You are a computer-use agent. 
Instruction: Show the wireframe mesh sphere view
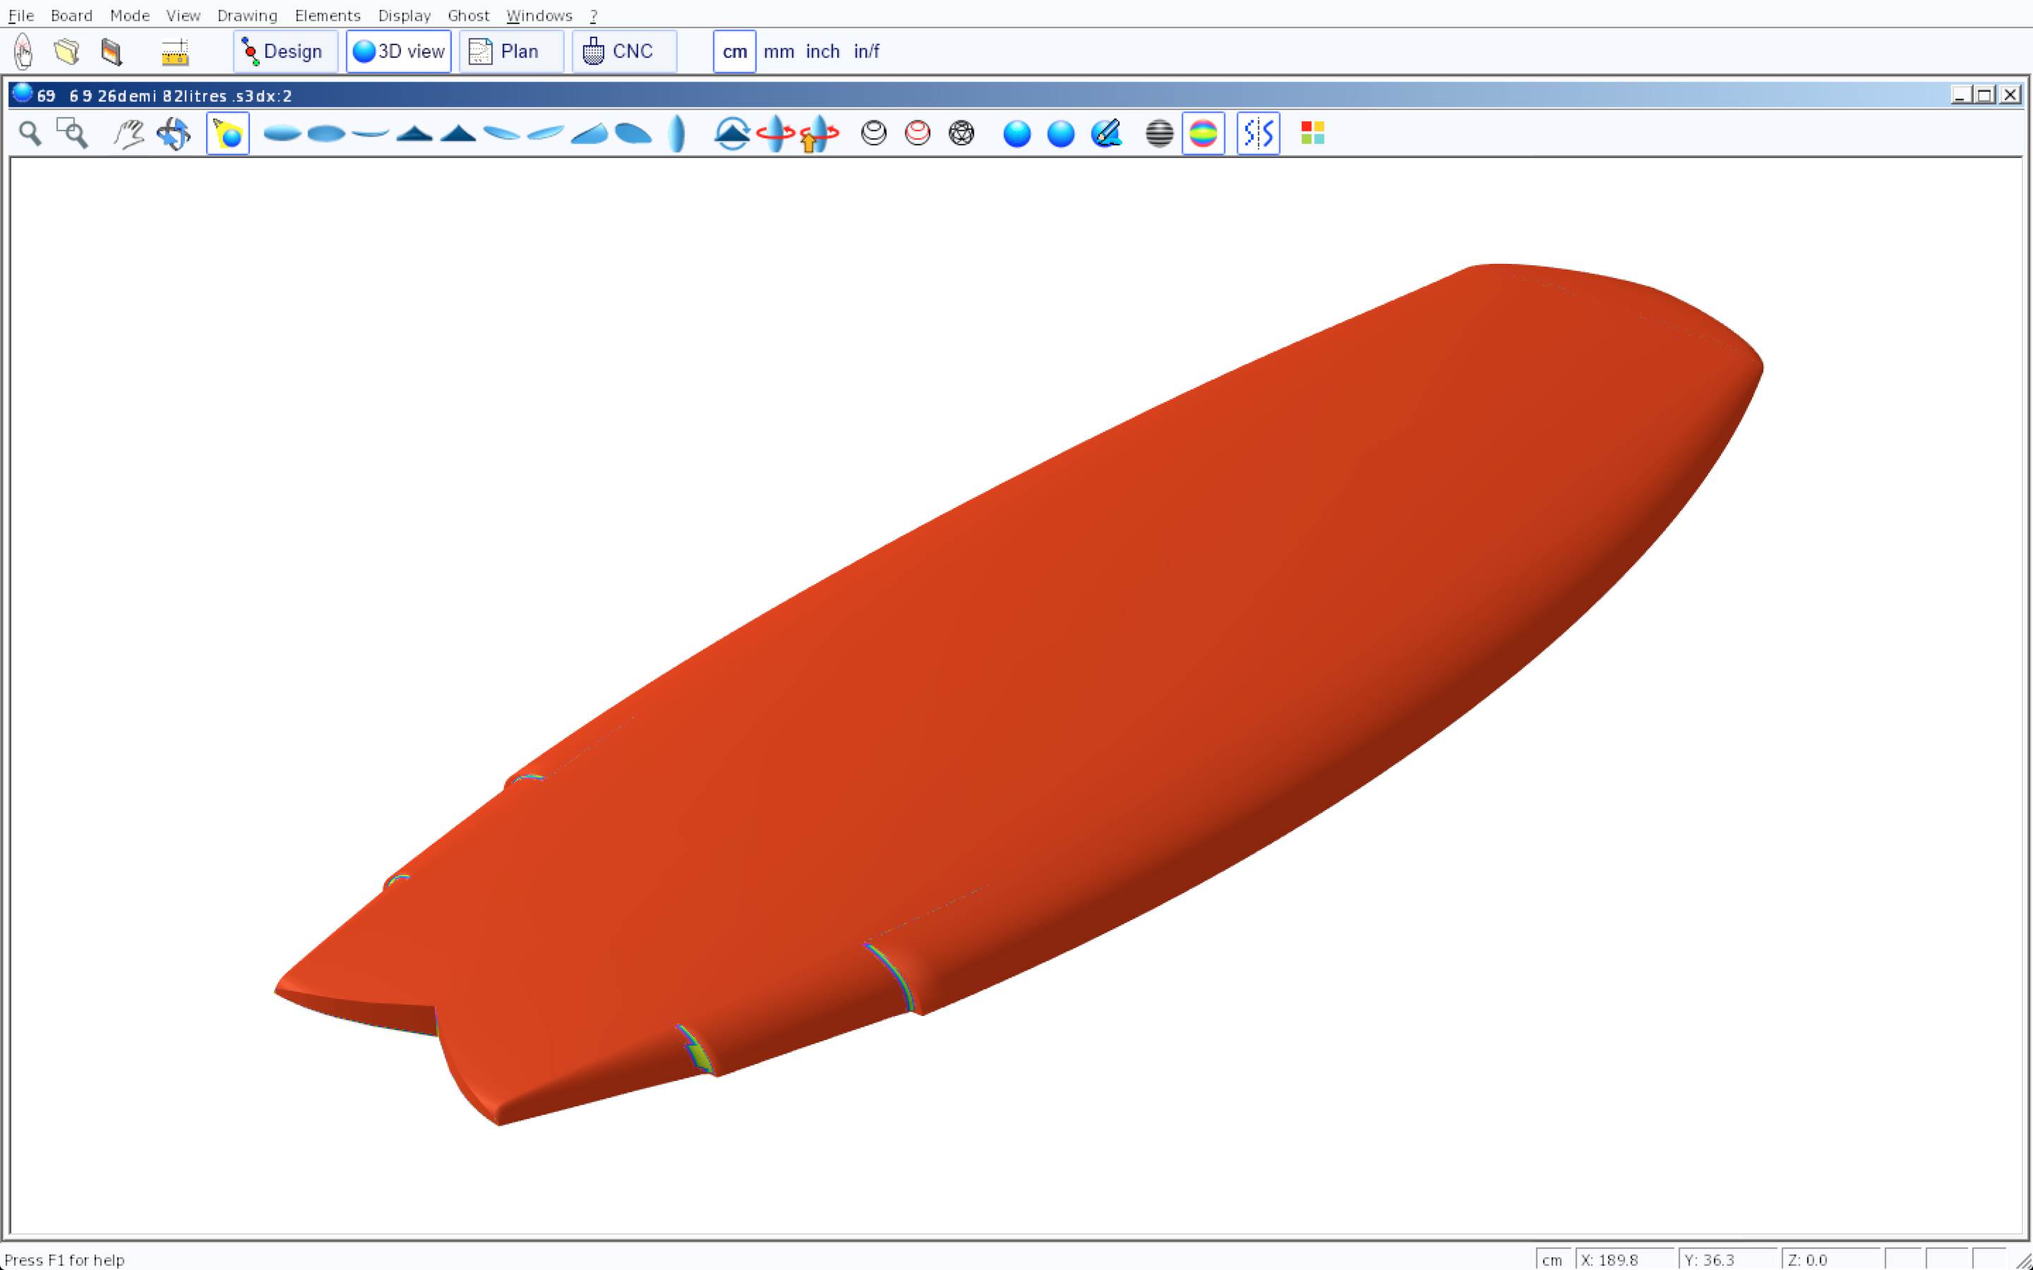(961, 133)
